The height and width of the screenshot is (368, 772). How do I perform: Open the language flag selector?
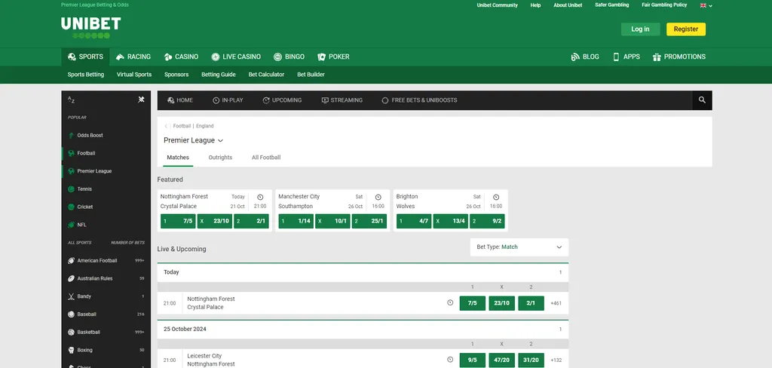pos(706,5)
